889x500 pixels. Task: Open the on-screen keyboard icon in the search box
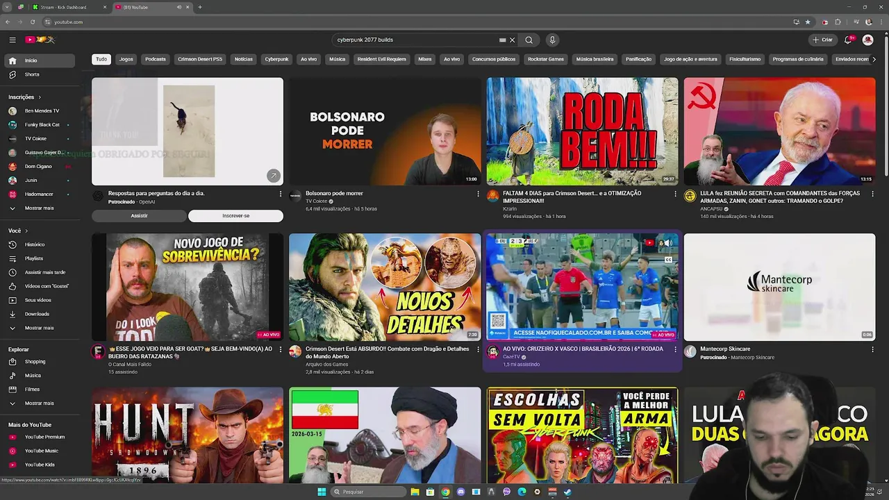coord(502,40)
